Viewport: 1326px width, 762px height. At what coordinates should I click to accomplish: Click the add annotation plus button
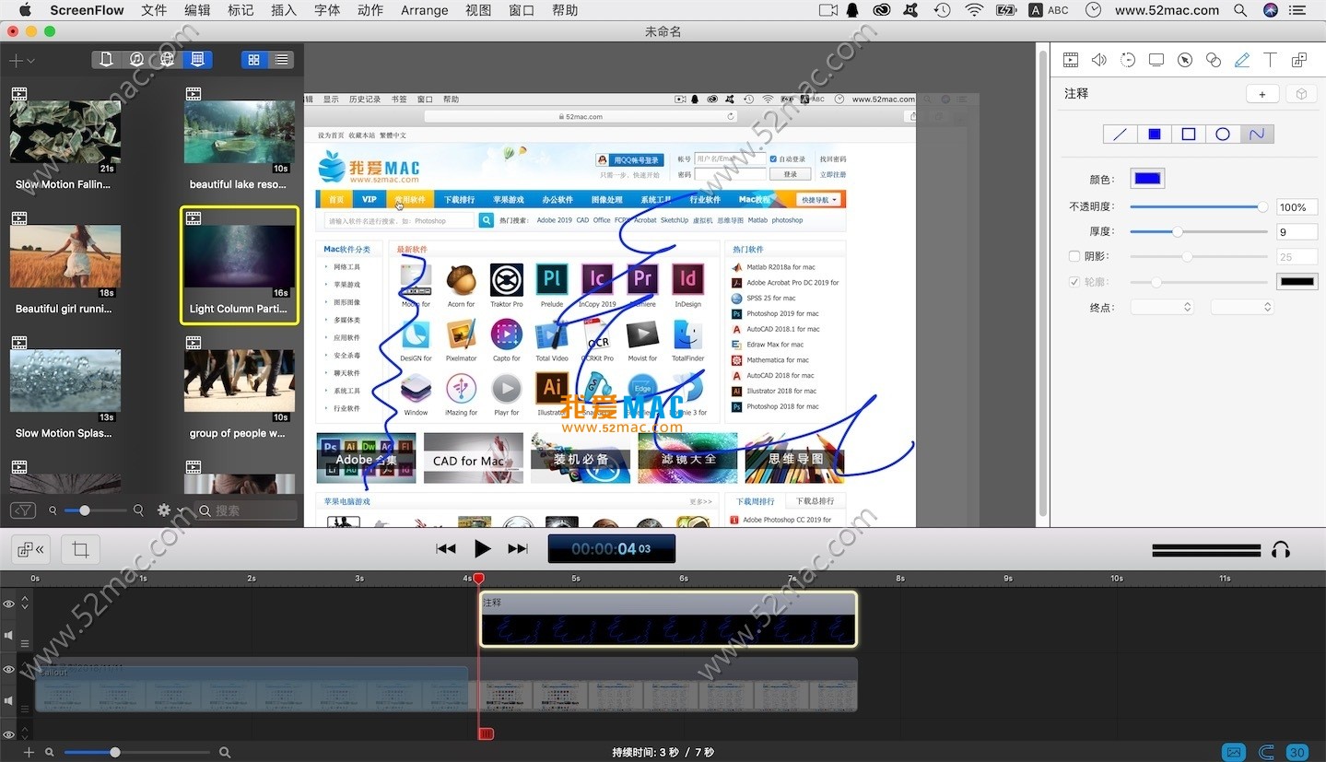tap(1261, 94)
